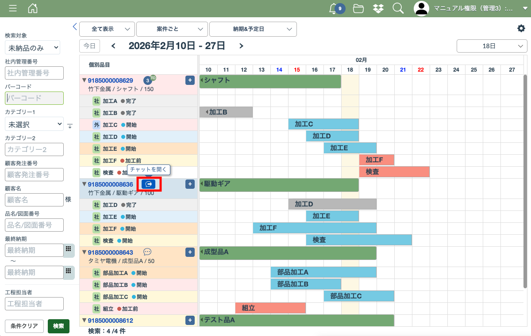
Task: Click the Dropbox icon
Action: point(378,8)
